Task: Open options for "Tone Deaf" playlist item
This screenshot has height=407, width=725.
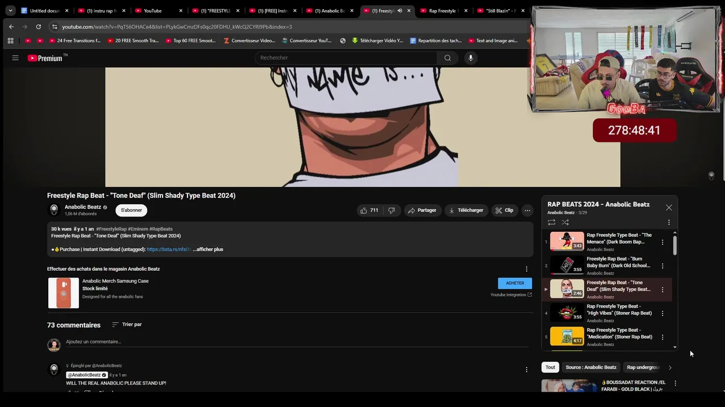Action: [x=663, y=289]
